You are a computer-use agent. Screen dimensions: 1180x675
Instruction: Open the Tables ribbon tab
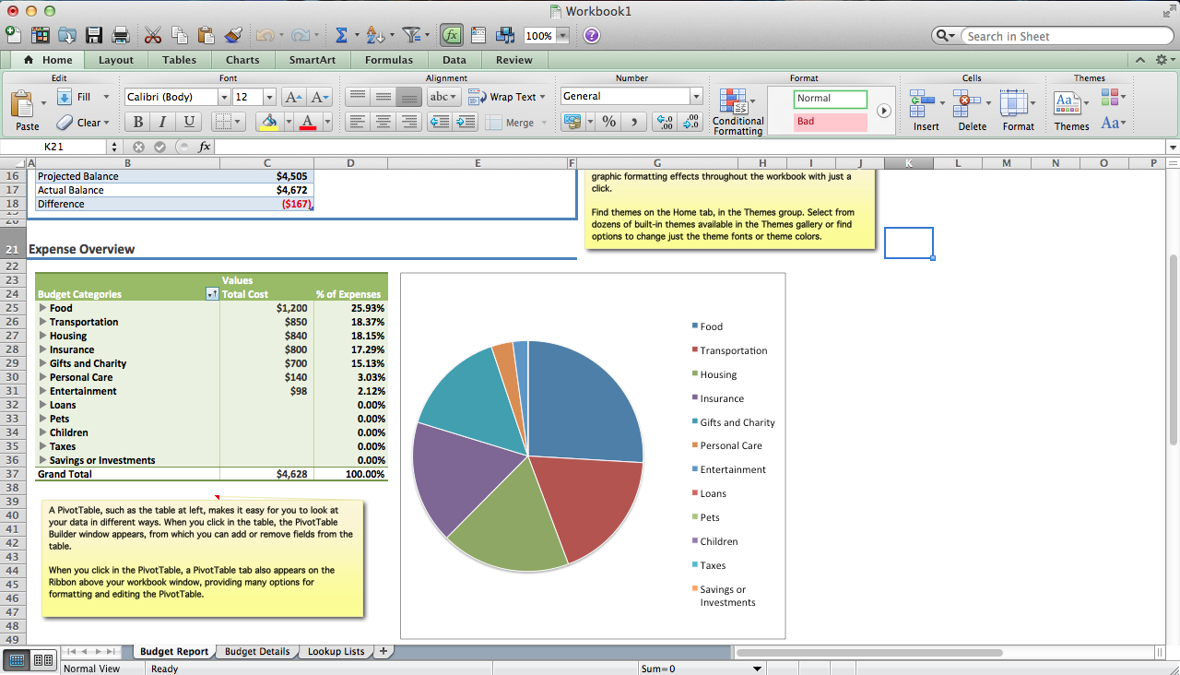point(179,60)
